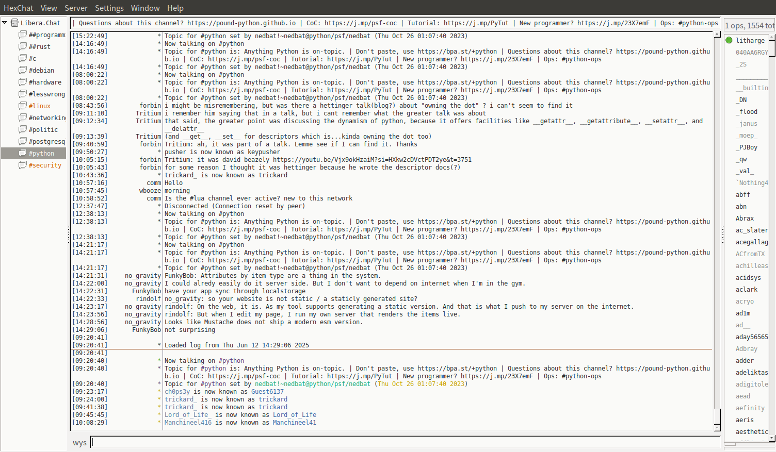The width and height of the screenshot is (776, 452).
Task: Click the user list scrollbar up arrow
Action: click(772, 37)
